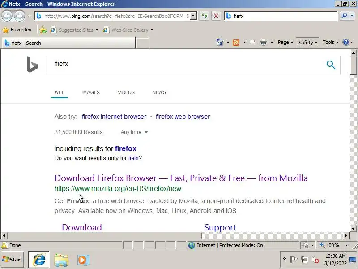Click the Back navigation arrow button

pyautogui.click(x=7, y=16)
